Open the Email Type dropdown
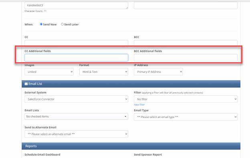 (x=185, y=117)
